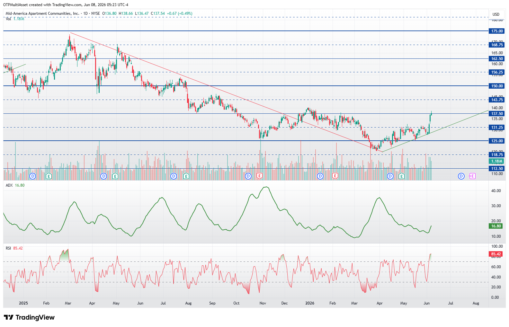Select the April 2026 dividend marker
509x327 pixels.
click(390, 176)
